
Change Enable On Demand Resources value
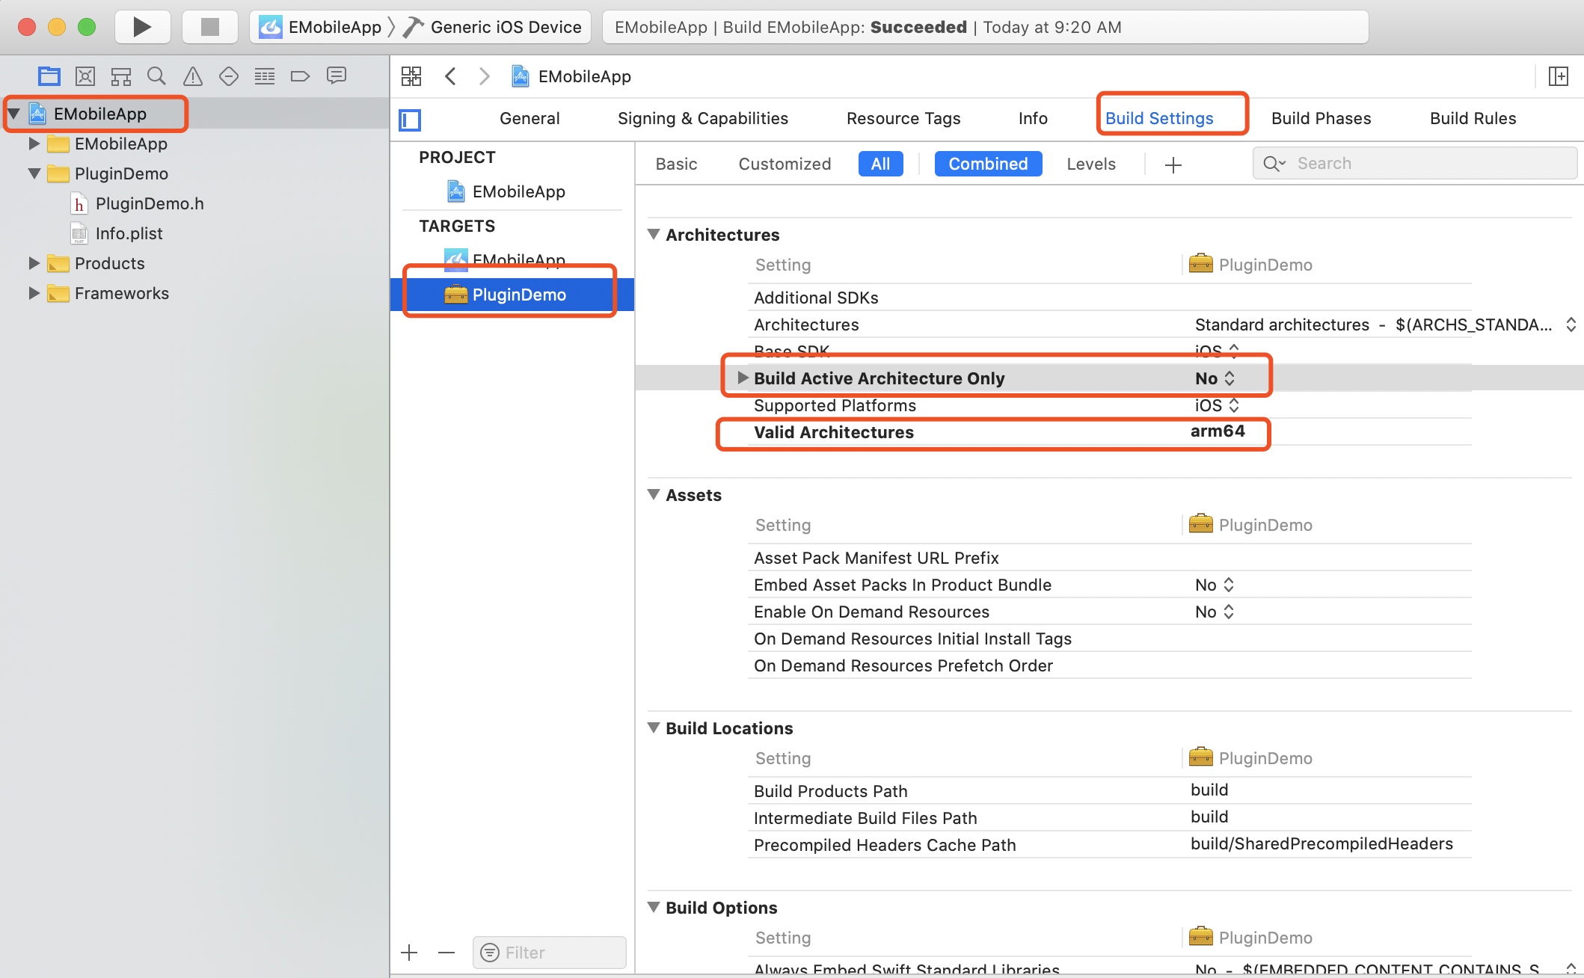tap(1215, 612)
